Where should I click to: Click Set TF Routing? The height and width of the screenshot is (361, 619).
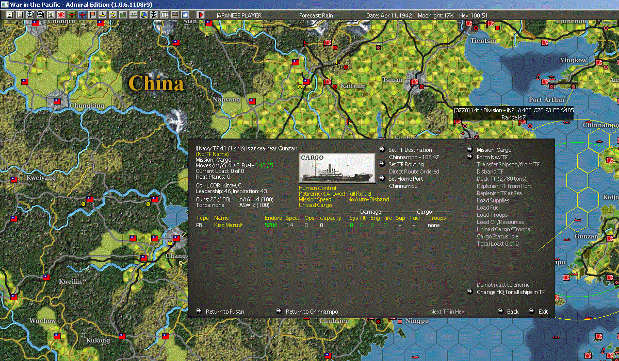pos(406,164)
